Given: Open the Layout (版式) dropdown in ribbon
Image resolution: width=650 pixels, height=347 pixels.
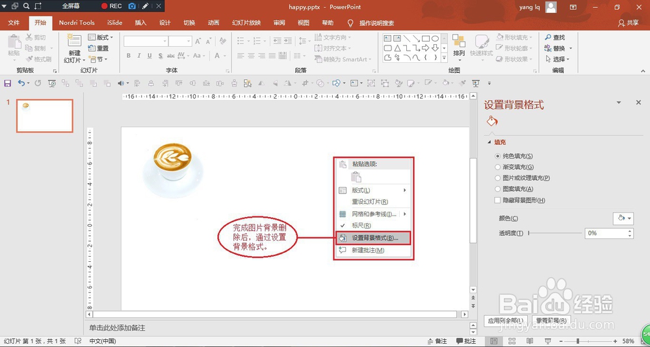Looking at the screenshot, I should click(x=100, y=37).
